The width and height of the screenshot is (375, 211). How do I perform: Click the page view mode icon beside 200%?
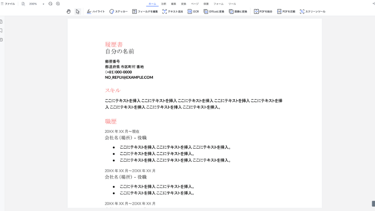23,4
